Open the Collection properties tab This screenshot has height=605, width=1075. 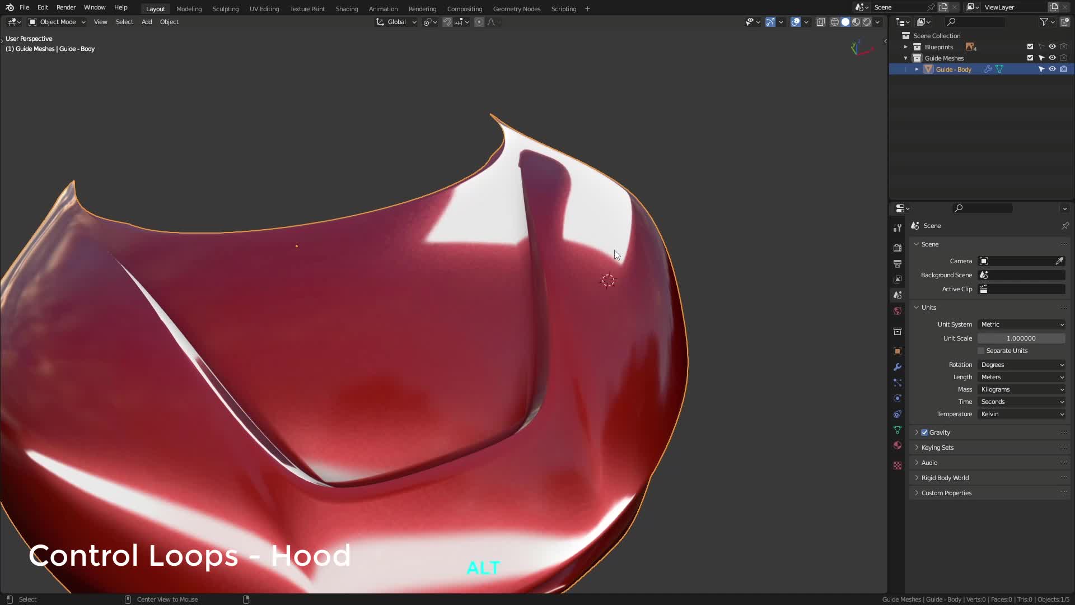(898, 331)
